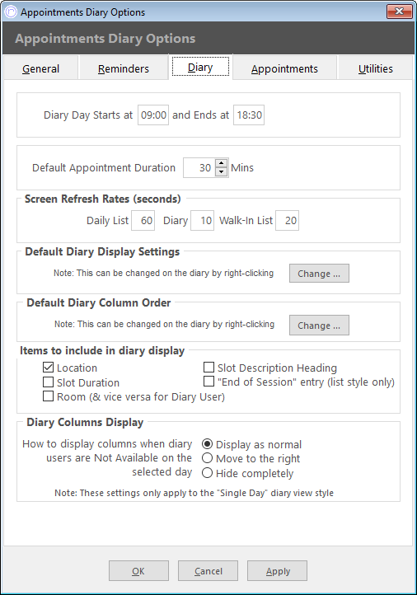This screenshot has height=595, width=417.
Task: Switch to the General tab
Action: (x=41, y=68)
